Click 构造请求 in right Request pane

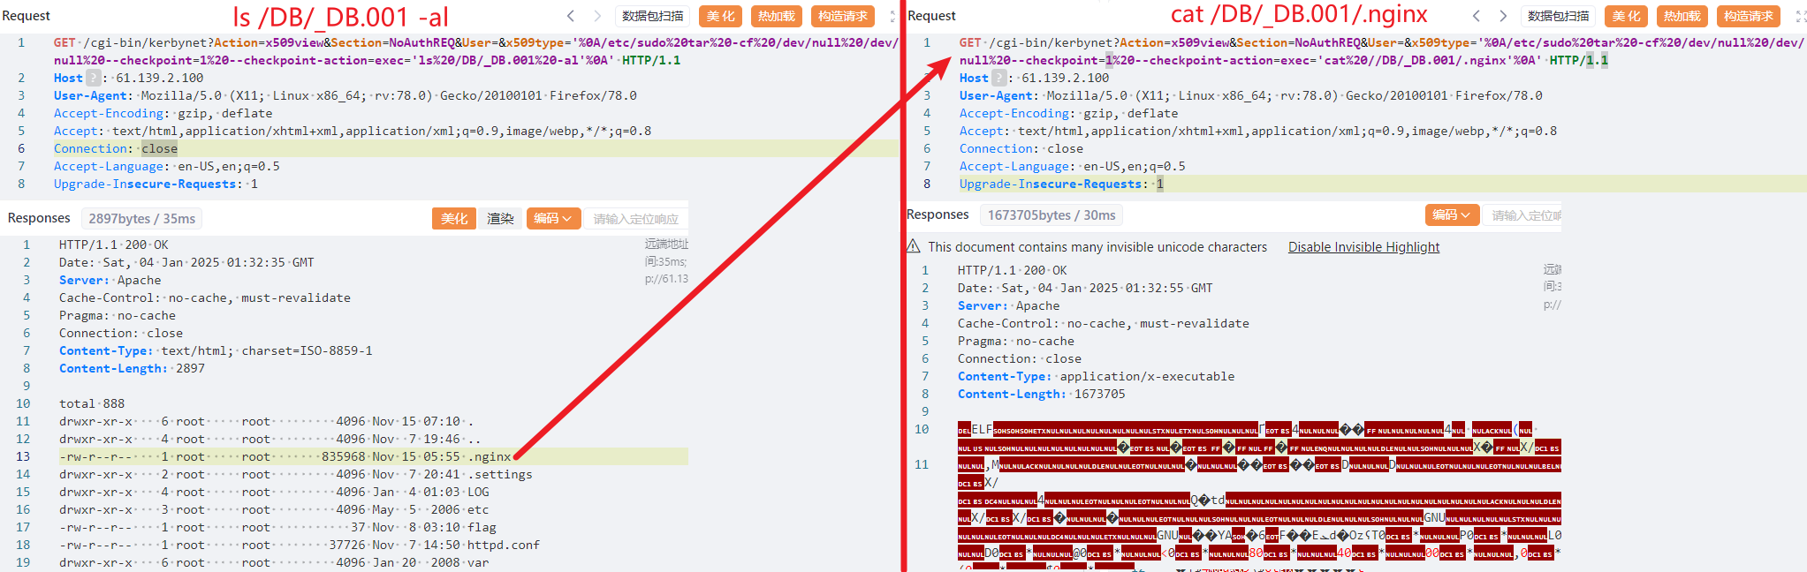pyautogui.click(x=1749, y=16)
